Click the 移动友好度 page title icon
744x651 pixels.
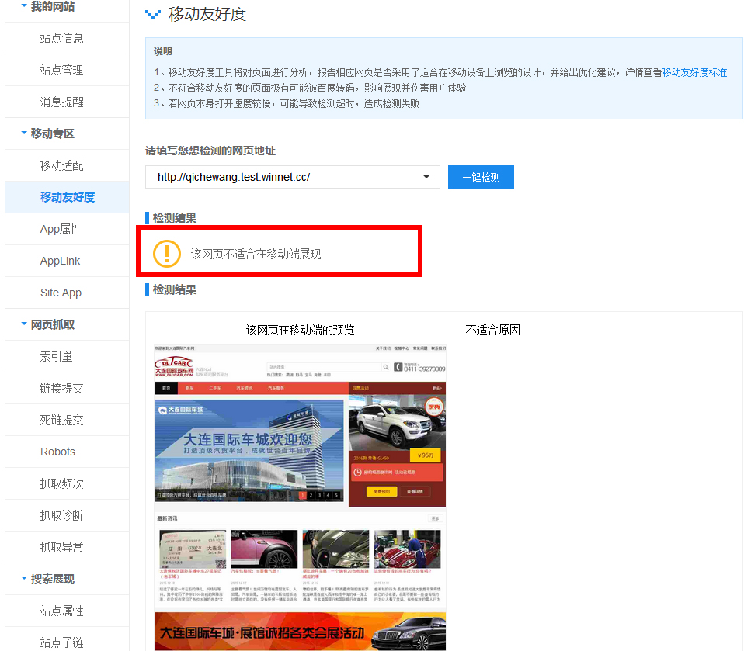(x=152, y=14)
